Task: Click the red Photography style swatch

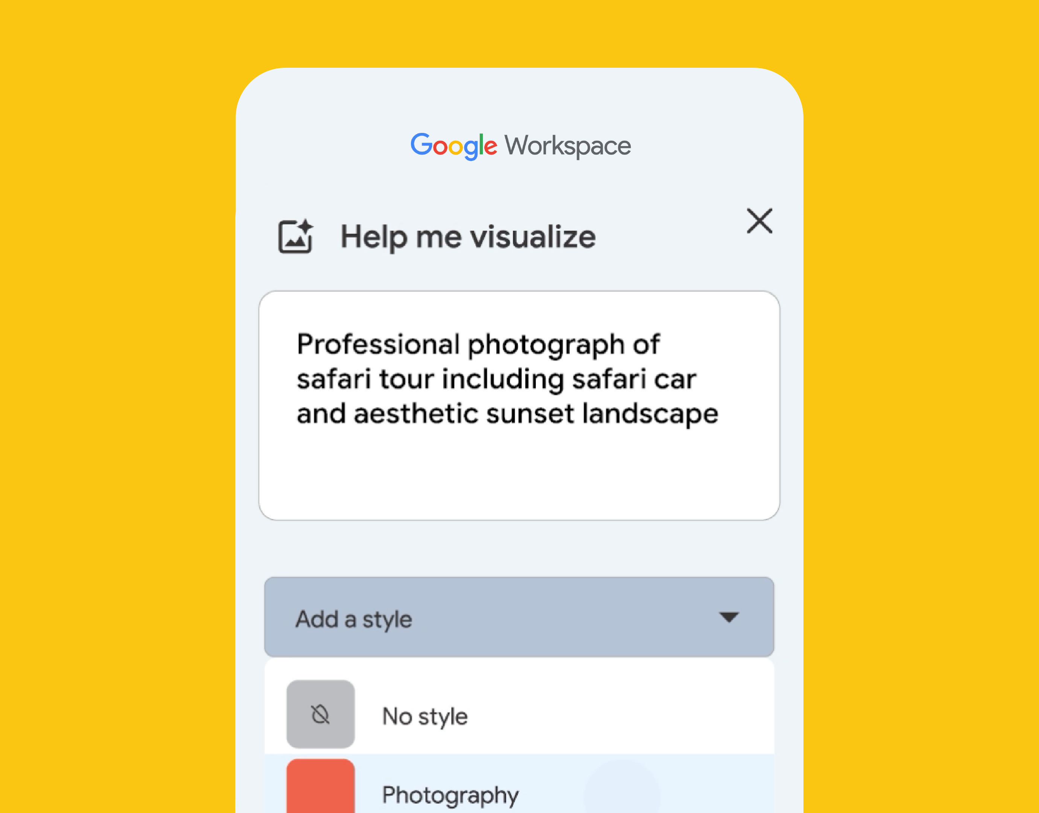Action: point(320,786)
